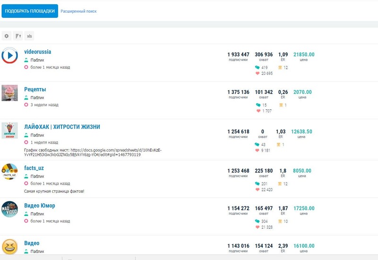Open the Google Sheets schedule link
The height and width of the screenshot is (260, 378).
point(93,152)
